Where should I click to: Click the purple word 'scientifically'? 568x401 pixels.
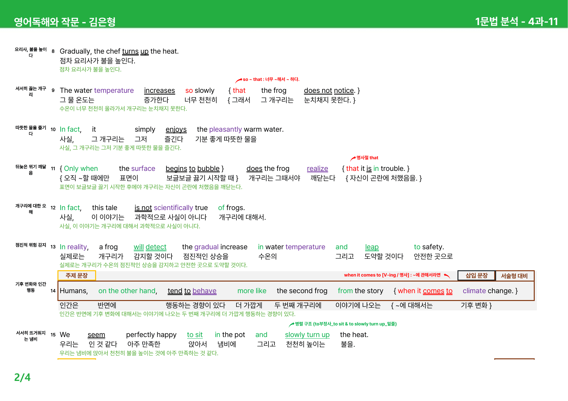click(173, 208)
